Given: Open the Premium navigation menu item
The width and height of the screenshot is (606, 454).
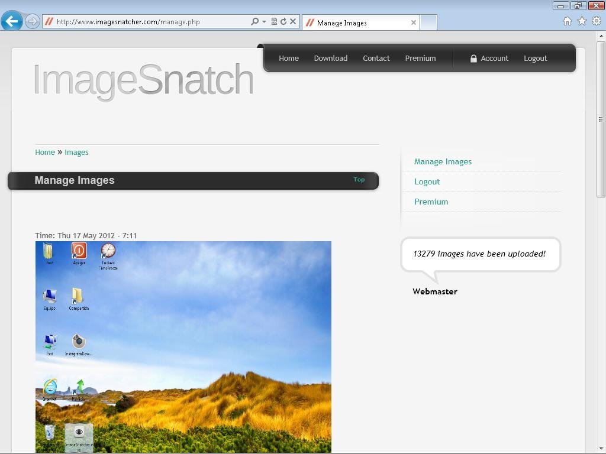Looking at the screenshot, I should point(420,59).
